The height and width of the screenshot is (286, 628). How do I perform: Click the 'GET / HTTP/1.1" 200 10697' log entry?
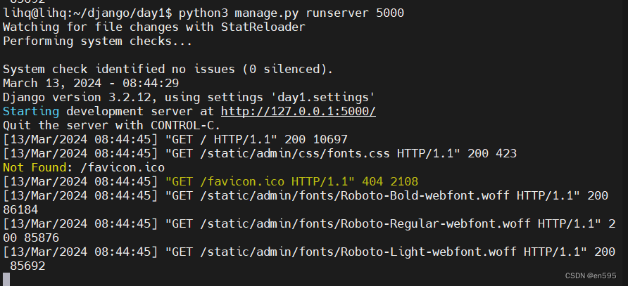click(x=257, y=140)
